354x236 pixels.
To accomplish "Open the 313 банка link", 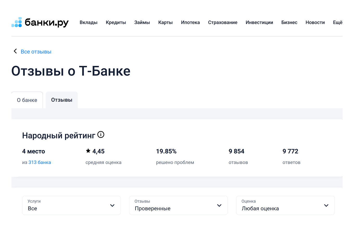I will coord(40,162).
